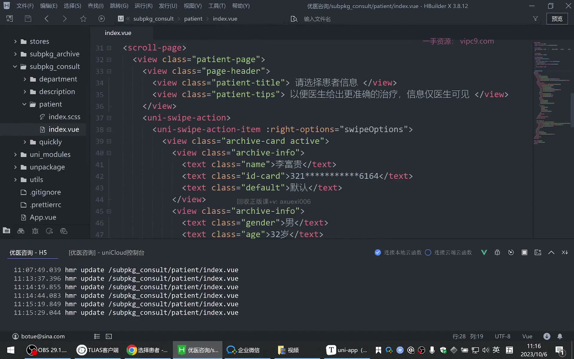
Task: Click botue@sina.com account in status bar
Action: [x=39, y=336]
